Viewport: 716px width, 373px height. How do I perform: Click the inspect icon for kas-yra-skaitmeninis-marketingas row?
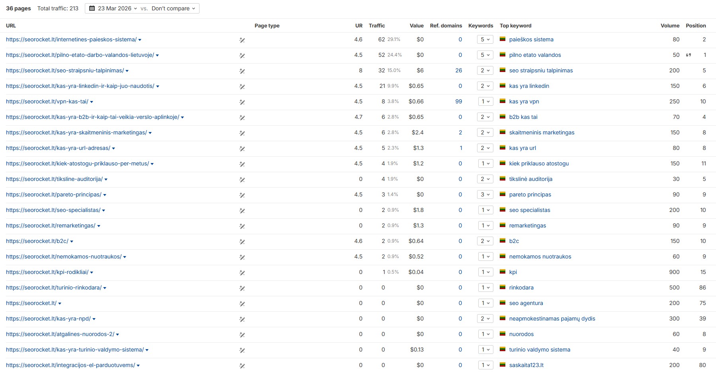242,133
